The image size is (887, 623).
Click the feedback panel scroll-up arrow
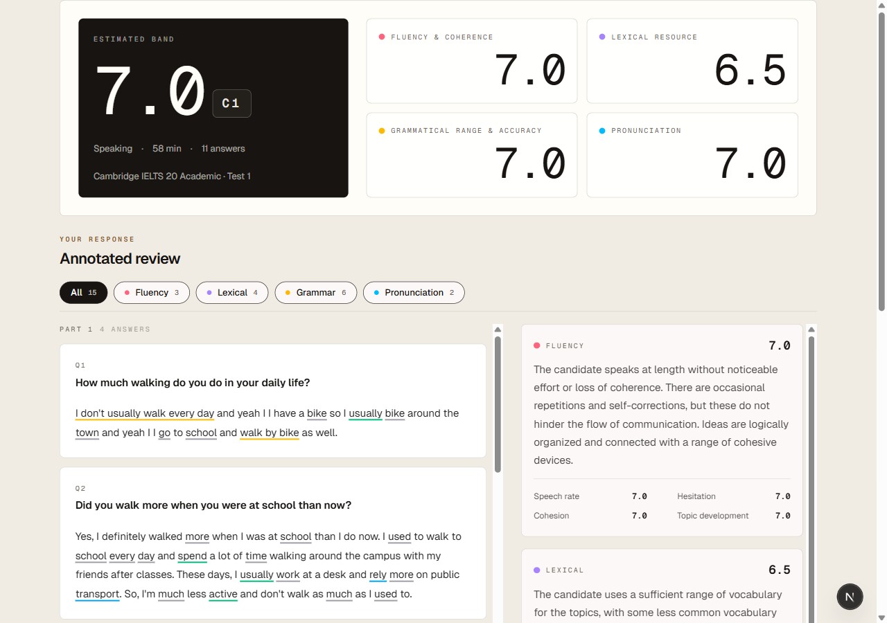pos(811,329)
